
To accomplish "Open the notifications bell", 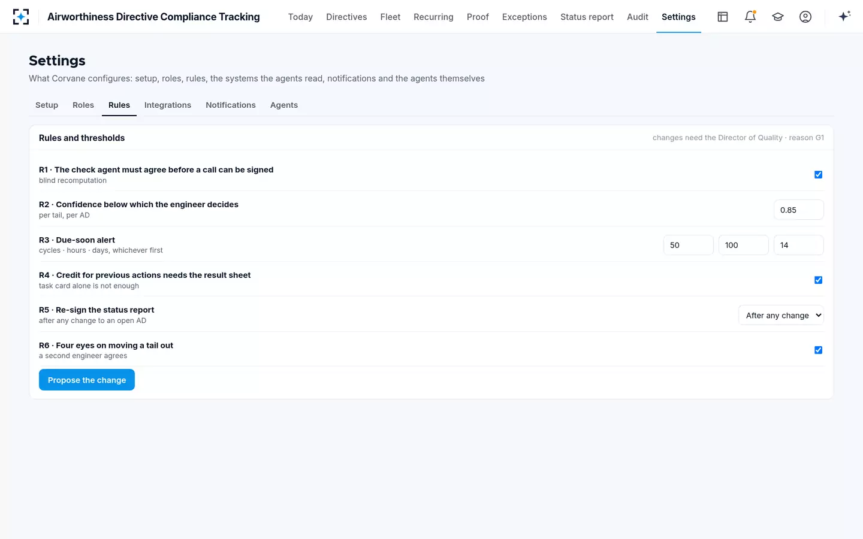I will point(750,17).
